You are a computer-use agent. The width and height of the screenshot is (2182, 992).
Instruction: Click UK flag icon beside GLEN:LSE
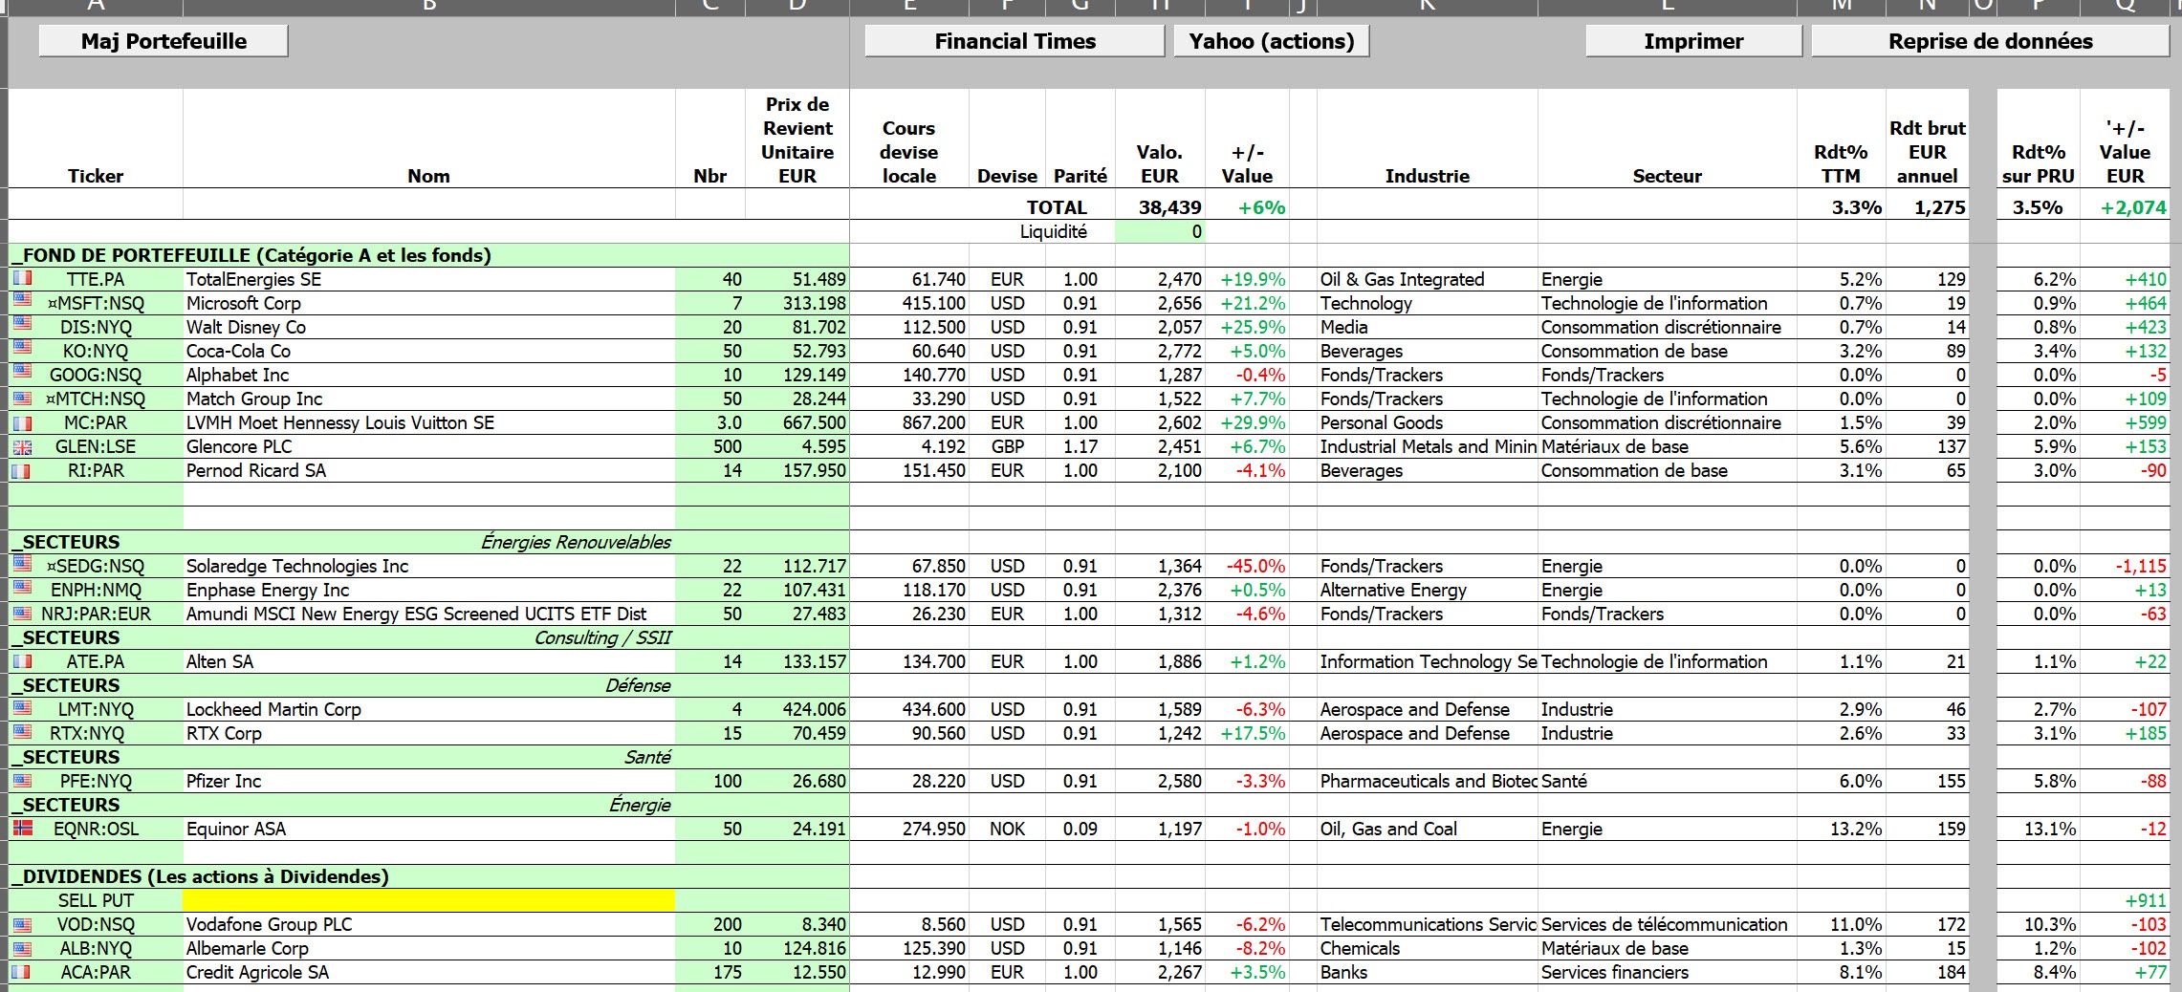(22, 446)
